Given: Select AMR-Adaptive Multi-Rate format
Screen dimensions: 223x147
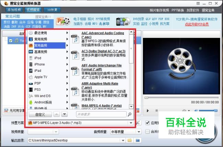Looking at the screenshot, I should click(x=100, y=86).
